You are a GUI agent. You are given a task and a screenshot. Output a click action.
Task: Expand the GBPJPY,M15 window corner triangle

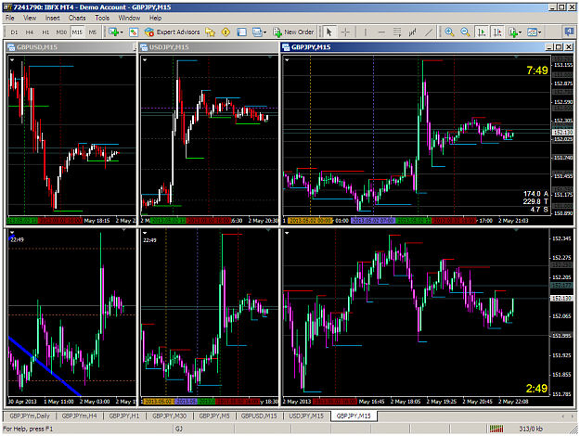(287, 59)
